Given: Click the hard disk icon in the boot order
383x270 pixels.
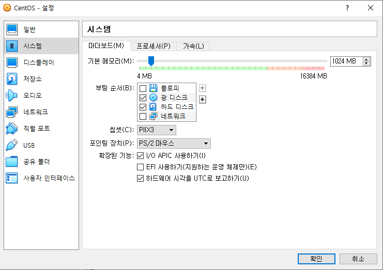Looking at the screenshot, I should 153,107.
